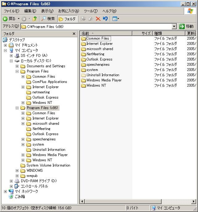The width and height of the screenshot is (198, 212).
Task: Select Outlook Express folder icon in file list
Action: pyautogui.click(x=84, y=60)
